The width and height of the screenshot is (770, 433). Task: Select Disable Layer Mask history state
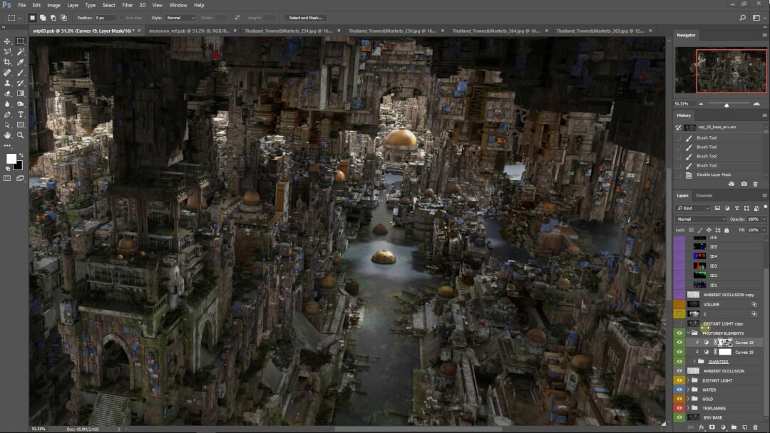click(714, 174)
